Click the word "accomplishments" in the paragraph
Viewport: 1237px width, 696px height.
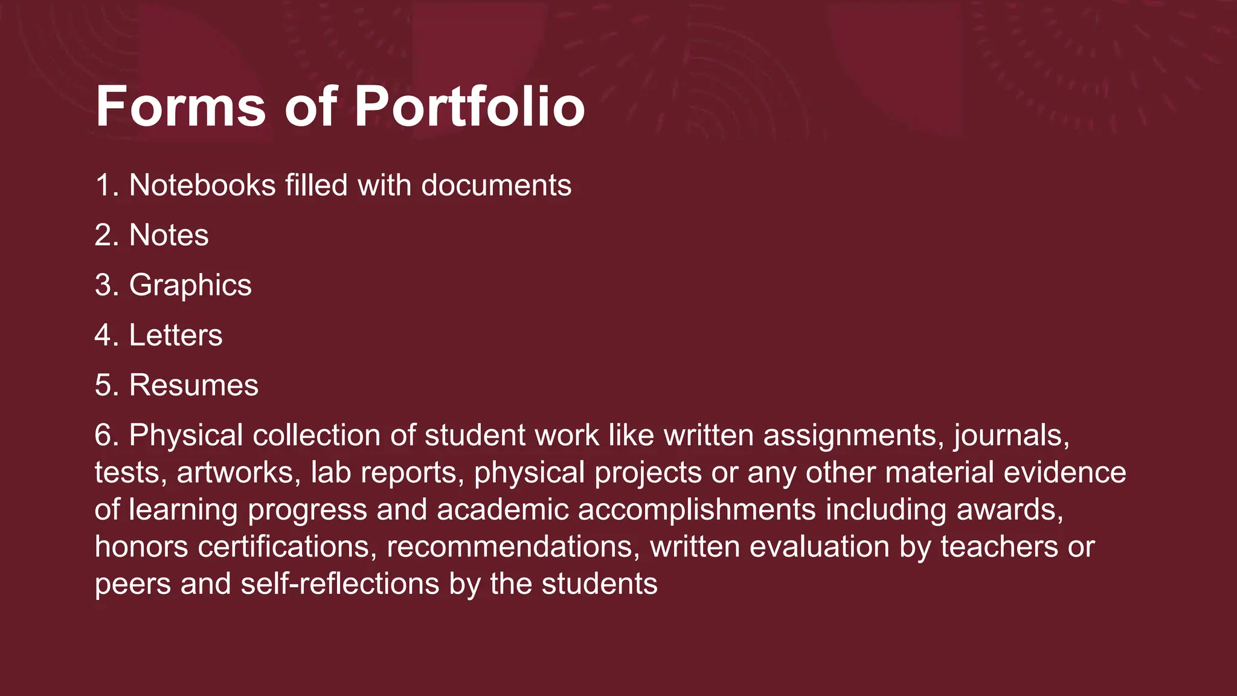(x=696, y=510)
